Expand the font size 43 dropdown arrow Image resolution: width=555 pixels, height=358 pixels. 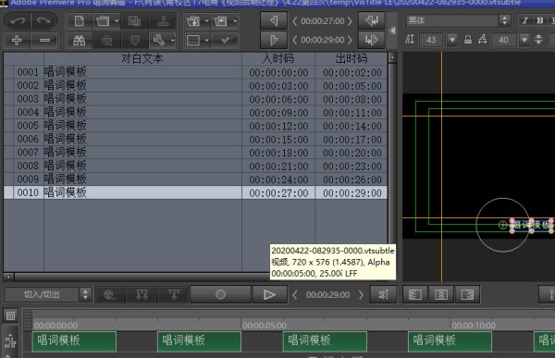(452, 39)
